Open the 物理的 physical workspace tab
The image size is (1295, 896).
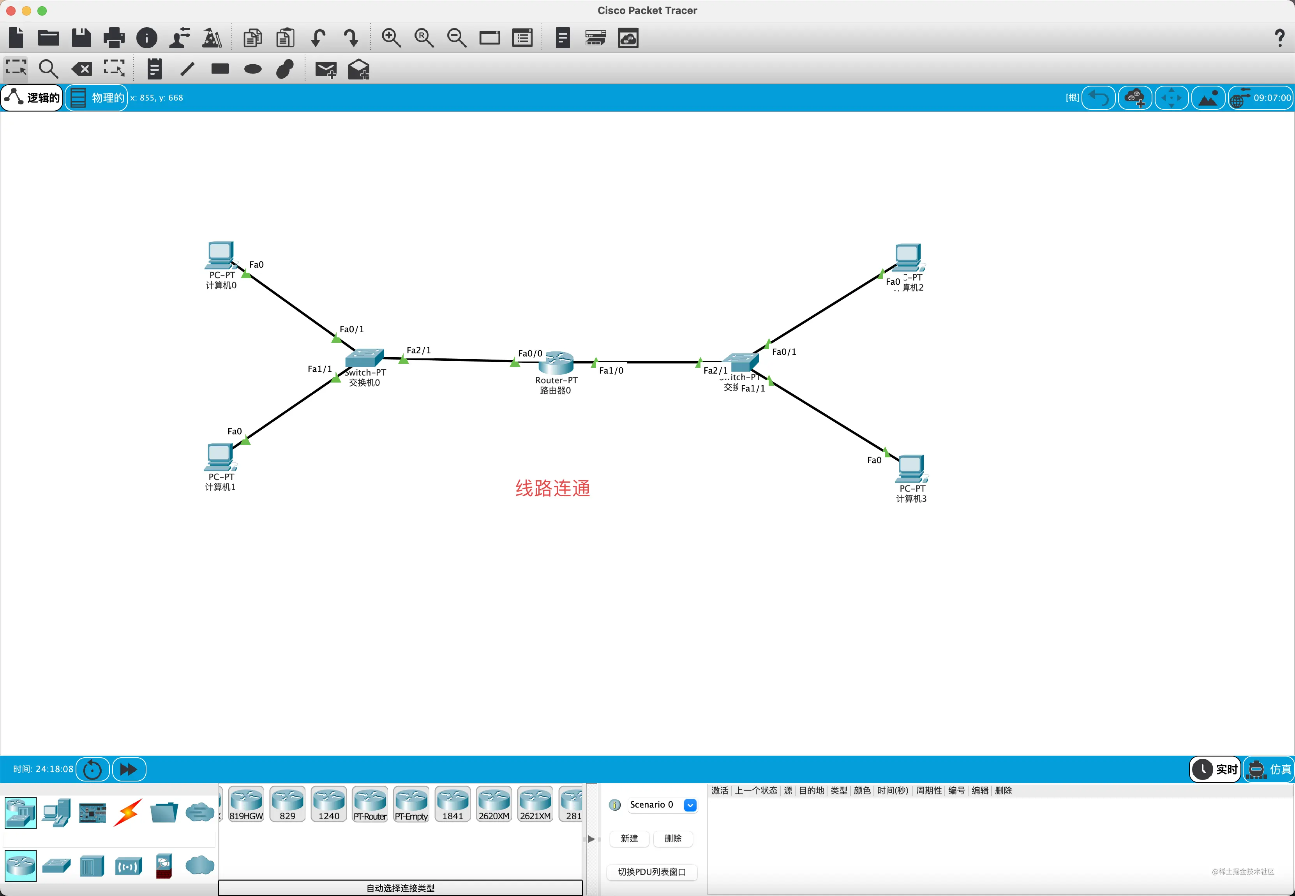pyautogui.click(x=97, y=98)
